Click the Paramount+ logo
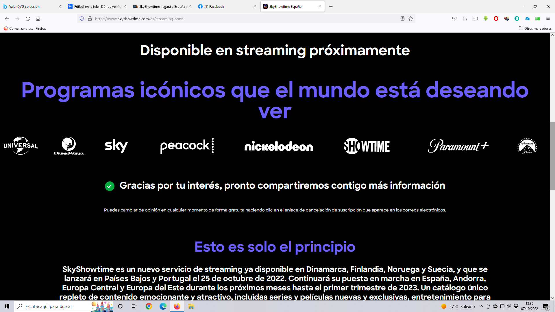 pyautogui.click(x=458, y=146)
